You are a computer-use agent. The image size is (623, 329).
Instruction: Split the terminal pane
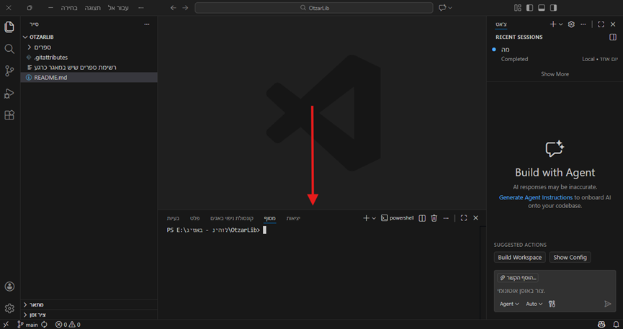[423, 218]
